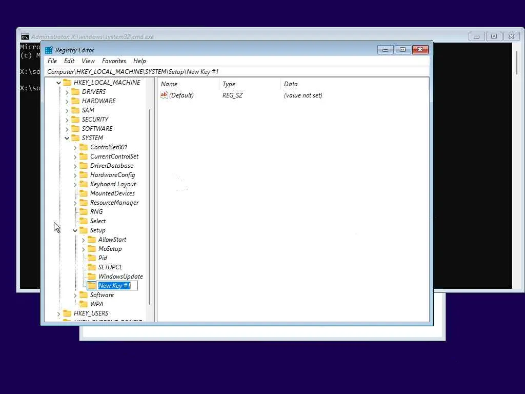Click the uppercase SOFTWARE folder icon
Image resolution: width=525 pixels, height=394 pixels.
tap(76, 129)
